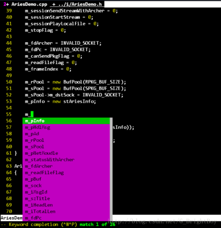The height and width of the screenshot is (228, 221).
Task: Pick the m_pBuf completion entry
Action: point(66,179)
